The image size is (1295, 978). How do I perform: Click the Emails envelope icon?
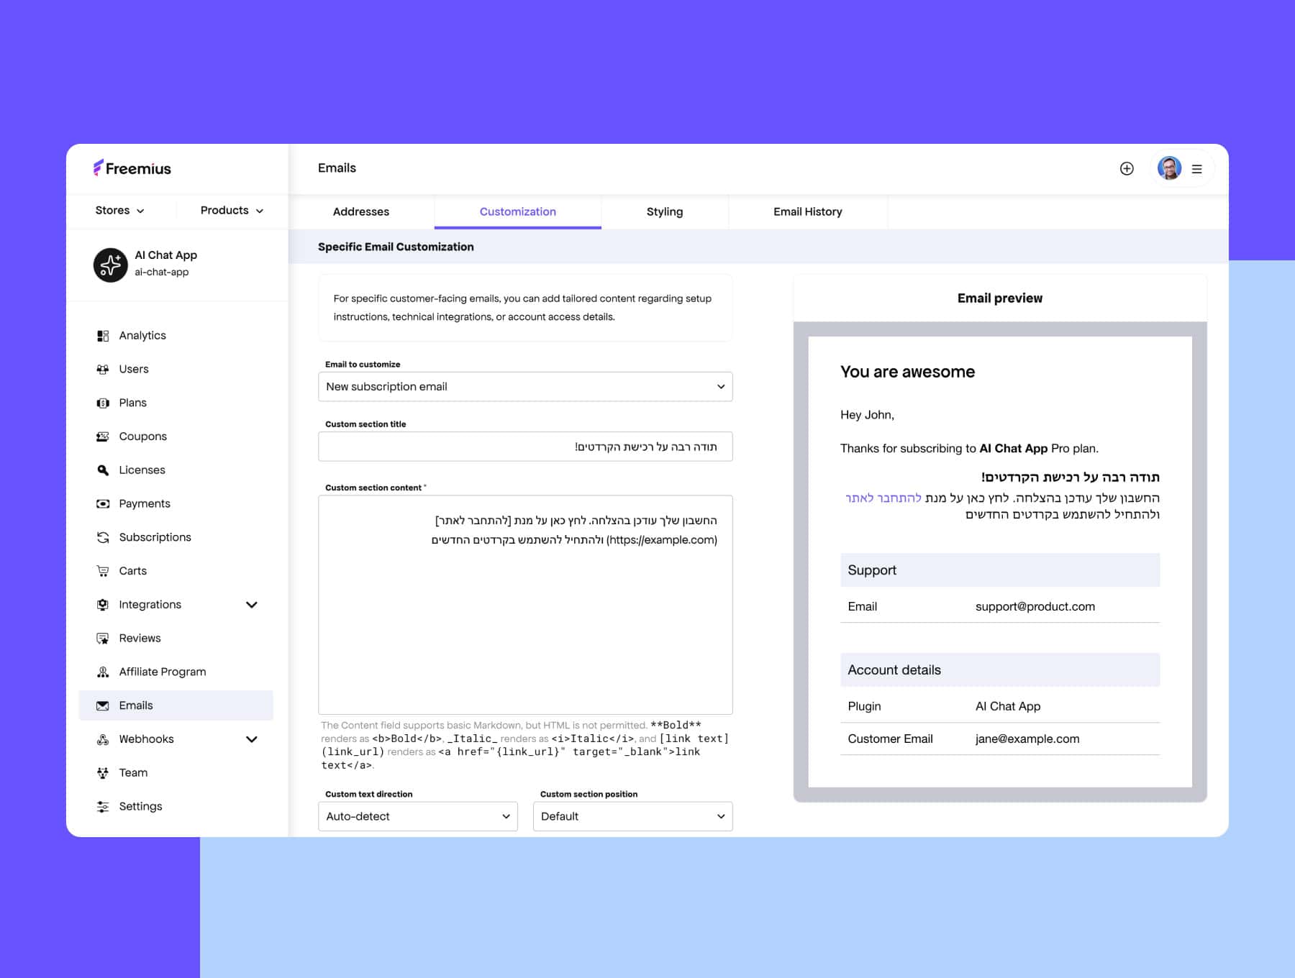click(x=103, y=706)
